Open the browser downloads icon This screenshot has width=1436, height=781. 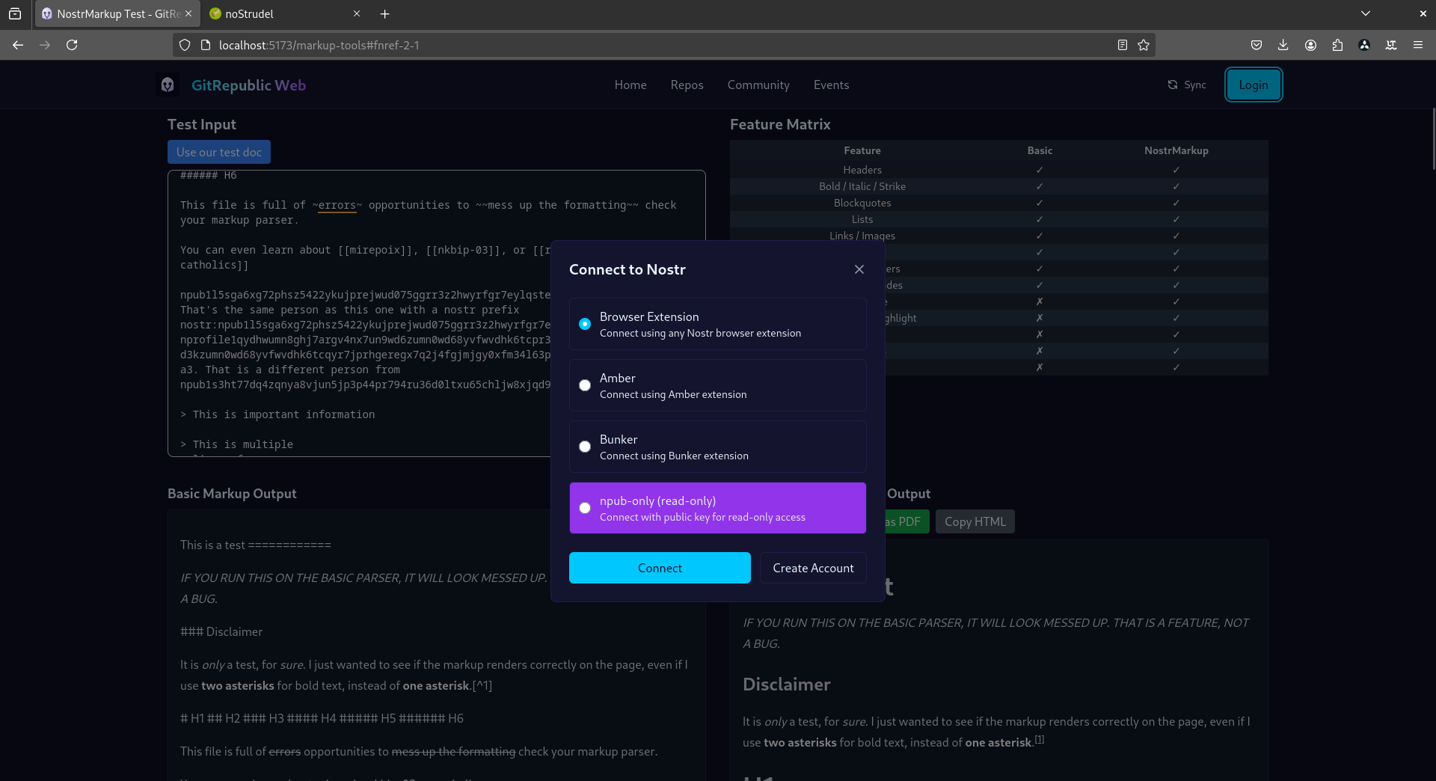tap(1283, 45)
